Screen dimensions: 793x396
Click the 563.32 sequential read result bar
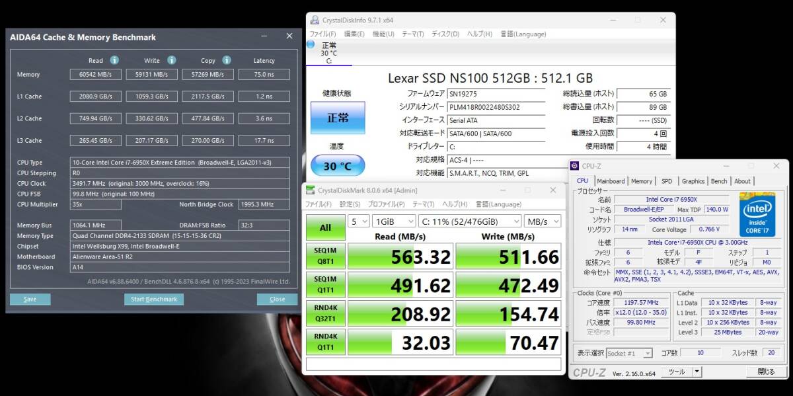tap(400, 257)
